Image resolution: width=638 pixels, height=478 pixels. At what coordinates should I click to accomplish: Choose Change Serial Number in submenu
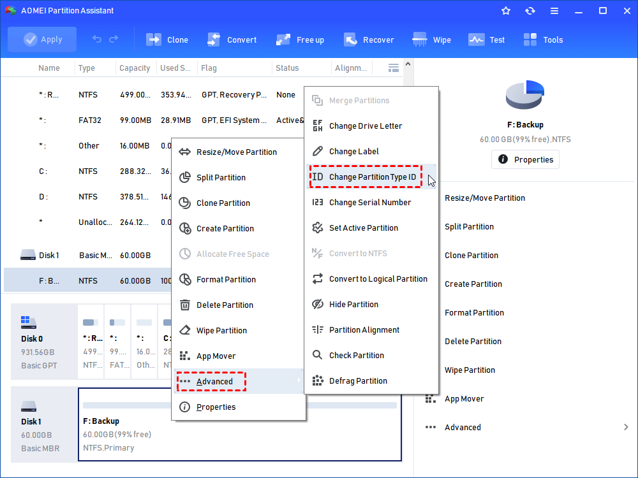371,203
